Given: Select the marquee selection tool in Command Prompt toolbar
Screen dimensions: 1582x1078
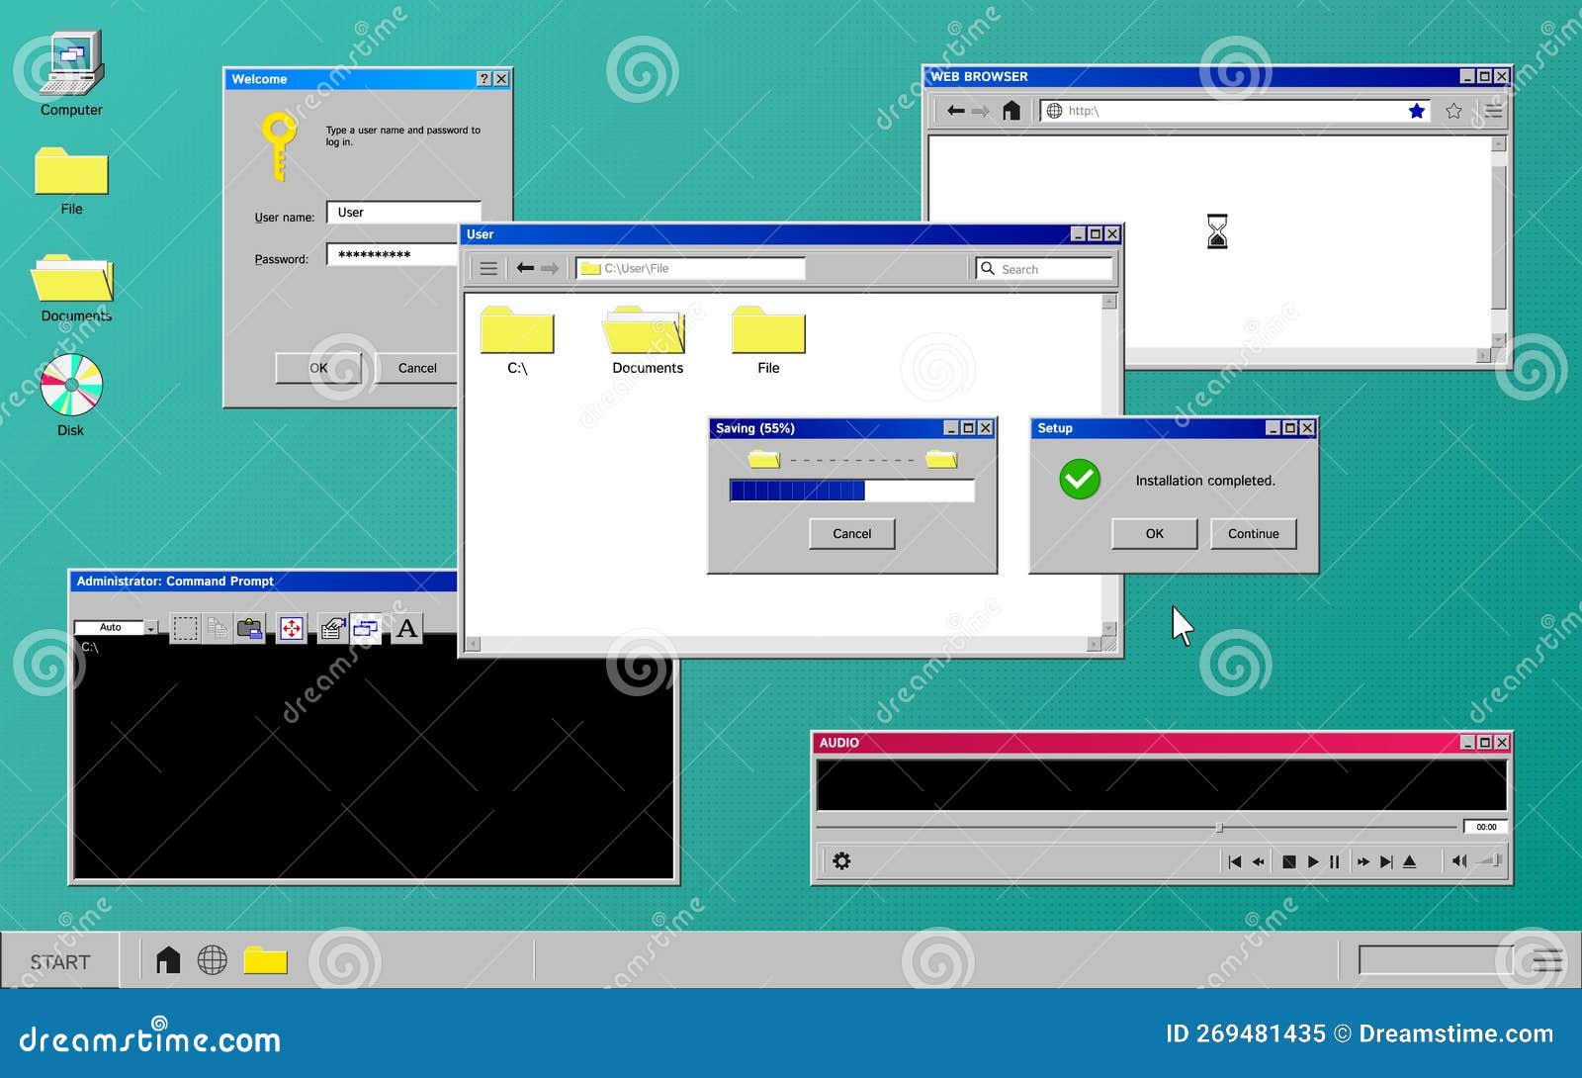Looking at the screenshot, I should pyautogui.click(x=185, y=627).
